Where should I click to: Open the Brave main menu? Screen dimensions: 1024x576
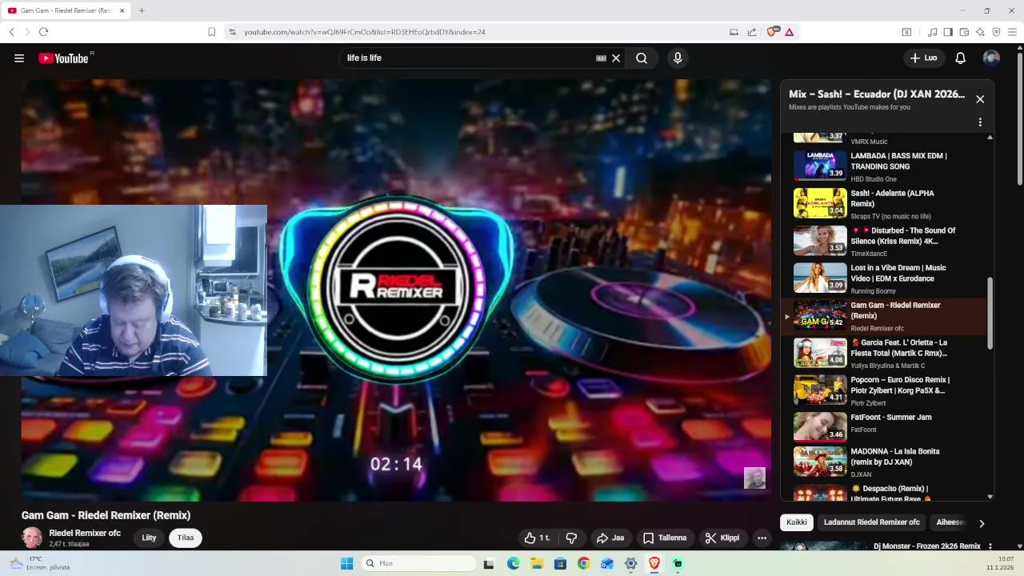1013,32
